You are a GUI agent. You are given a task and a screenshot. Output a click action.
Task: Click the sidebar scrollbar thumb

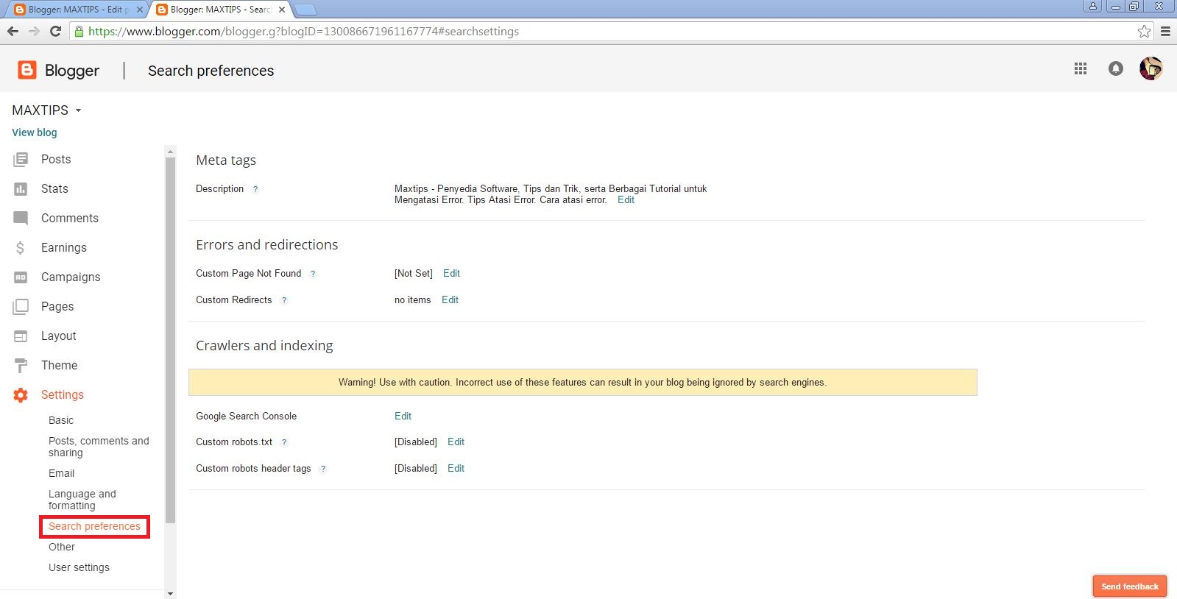pos(171,340)
